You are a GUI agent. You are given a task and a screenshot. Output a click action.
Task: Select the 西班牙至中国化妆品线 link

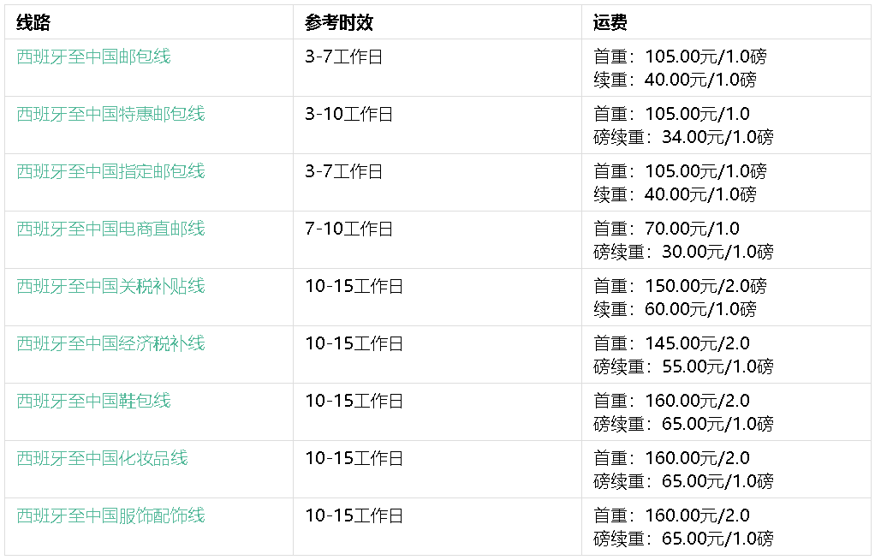pyautogui.click(x=102, y=458)
